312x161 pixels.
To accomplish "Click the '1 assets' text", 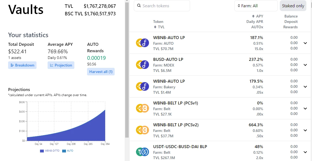I will pos(15,58).
